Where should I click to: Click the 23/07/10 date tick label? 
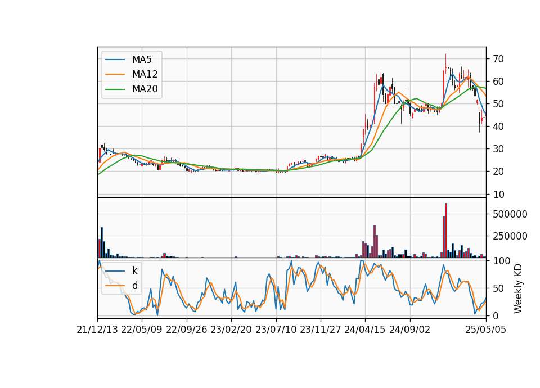point(276,330)
